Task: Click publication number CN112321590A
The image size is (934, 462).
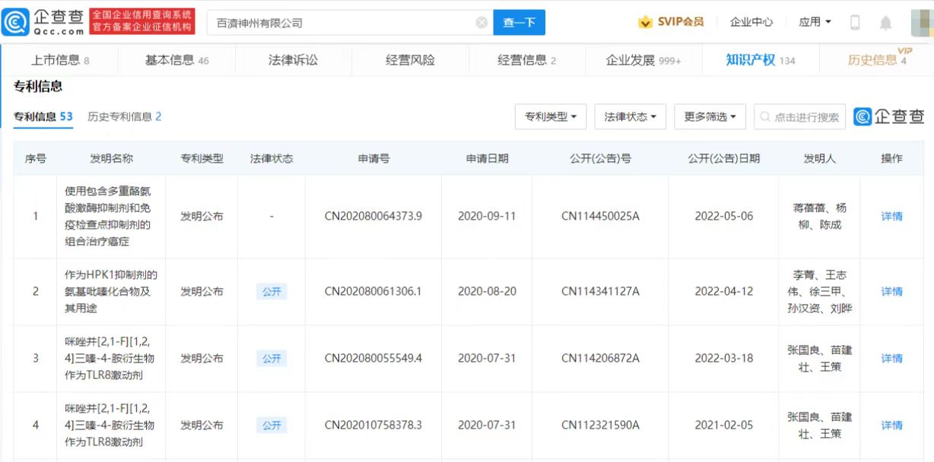Action: pyautogui.click(x=600, y=425)
